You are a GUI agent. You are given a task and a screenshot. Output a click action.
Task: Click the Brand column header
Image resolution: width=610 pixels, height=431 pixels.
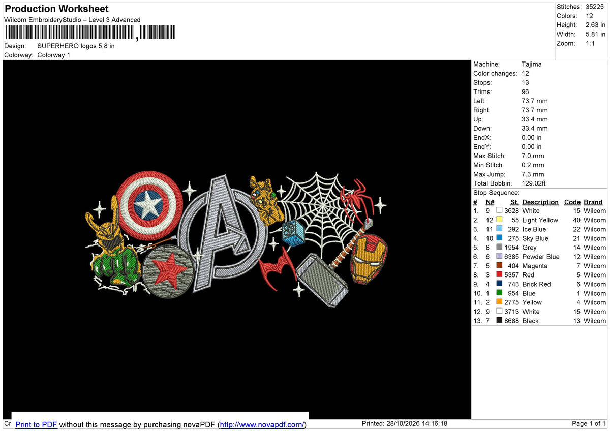coord(593,202)
